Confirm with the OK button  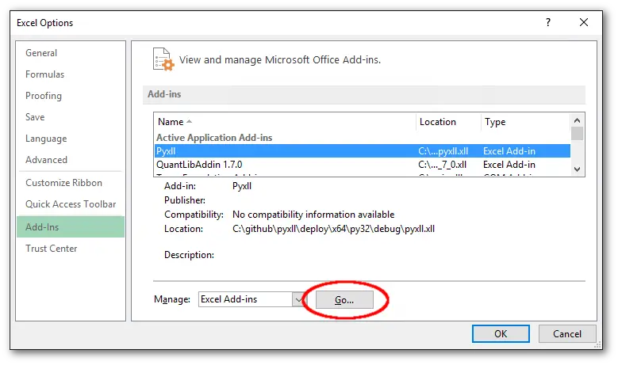tap(501, 333)
